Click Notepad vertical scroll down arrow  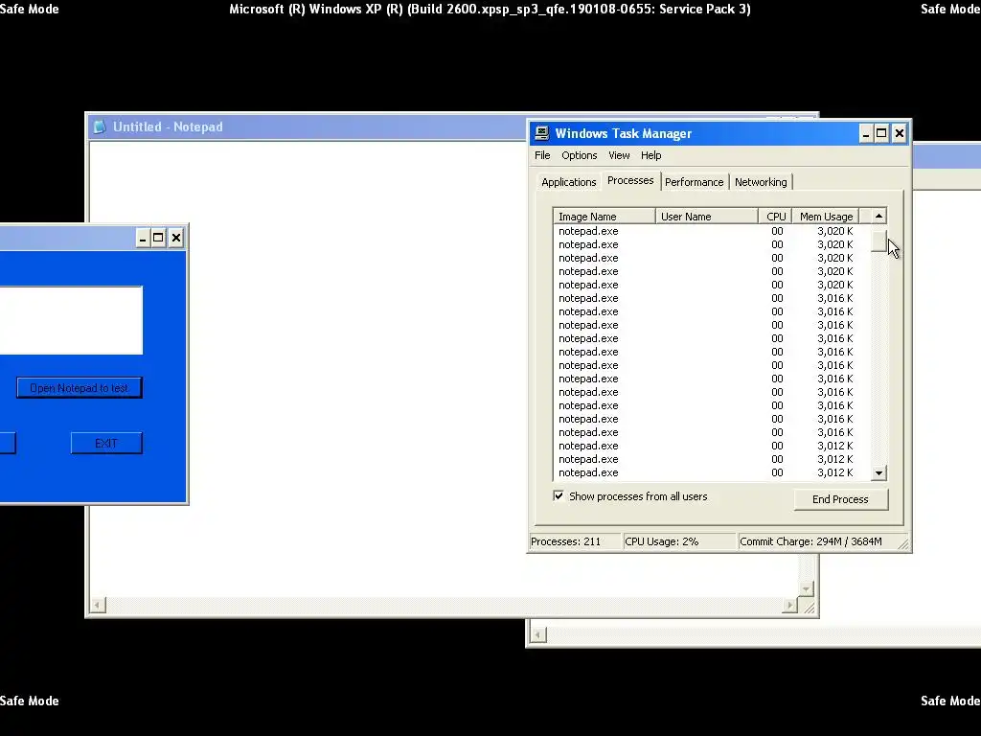tap(806, 589)
